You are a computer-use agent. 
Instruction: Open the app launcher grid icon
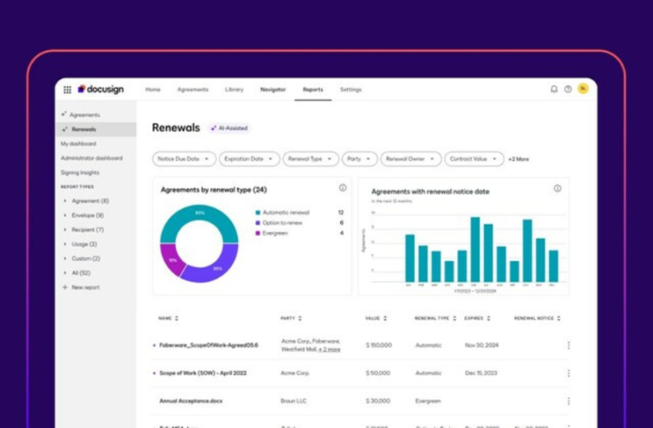(68, 90)
